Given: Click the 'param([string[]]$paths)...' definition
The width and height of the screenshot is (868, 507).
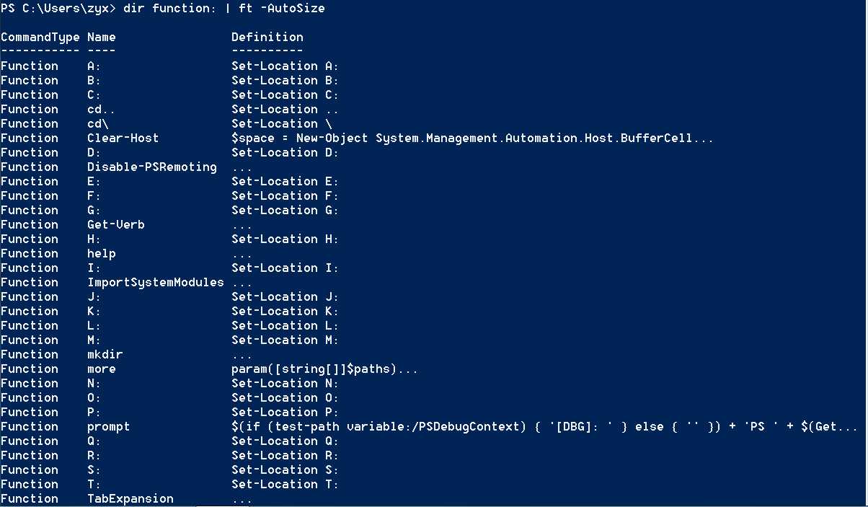Looking at the screenshot, I should tap(325, 369).
